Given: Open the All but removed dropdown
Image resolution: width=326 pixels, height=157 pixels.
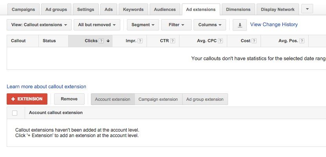Looking at the screenshot, I should [97, 25].
